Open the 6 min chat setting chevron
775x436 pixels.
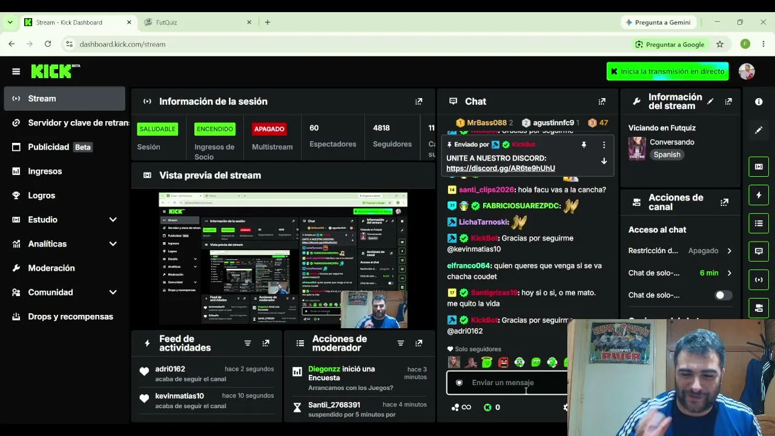pos(729,273)
